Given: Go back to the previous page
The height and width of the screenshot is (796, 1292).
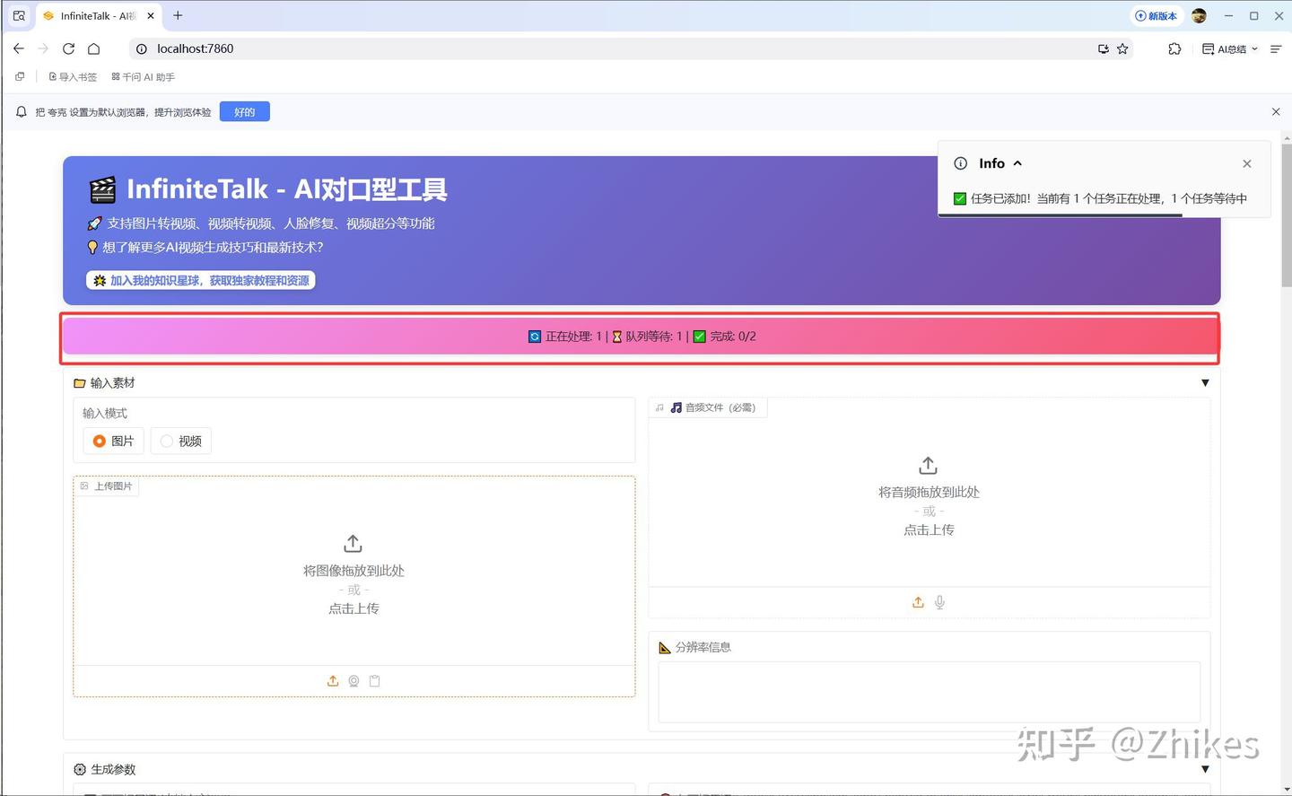Looking at the screenshot, I should click(x=19, y=48).
